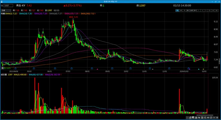This screenshot has height=120, width=221.
Task: Click the SMA(120) 7.25 moving average label
Action: tap(72, 14)
